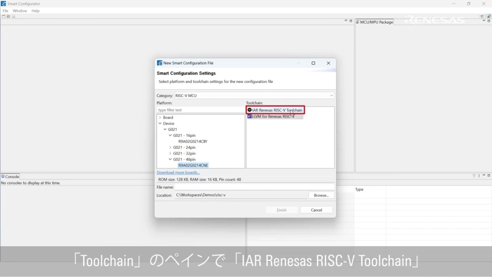This screenshot has width=492, height=277.
Task: Open the Category dropdown showing RISC-V MCU
Action: pos(254,95)
